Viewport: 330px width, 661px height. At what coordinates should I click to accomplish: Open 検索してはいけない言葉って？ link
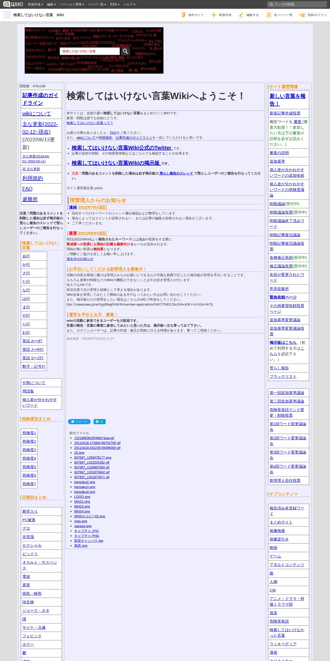(90, 123)
